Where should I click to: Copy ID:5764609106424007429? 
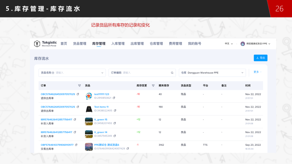(x=127, y=148)
